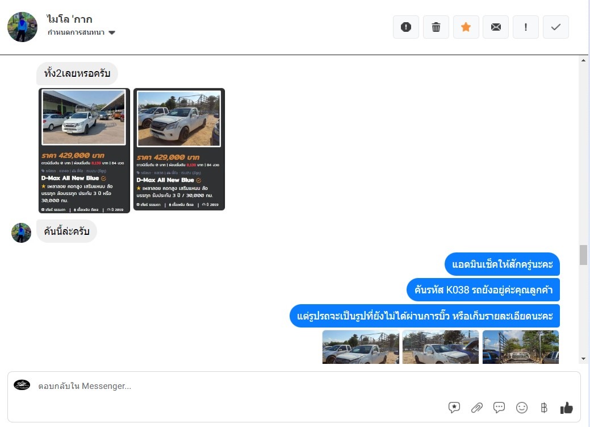This screenshot has width=590, height=427.
Task: Click chat scrollbar thumb
Action: tap(583, 255)
